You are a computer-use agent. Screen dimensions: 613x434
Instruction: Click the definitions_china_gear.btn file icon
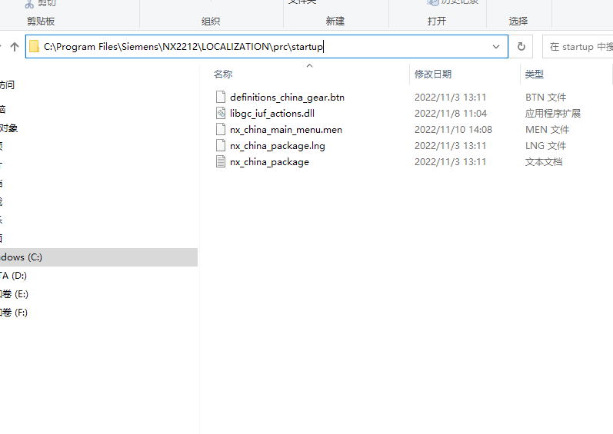[x=221, y=98]
